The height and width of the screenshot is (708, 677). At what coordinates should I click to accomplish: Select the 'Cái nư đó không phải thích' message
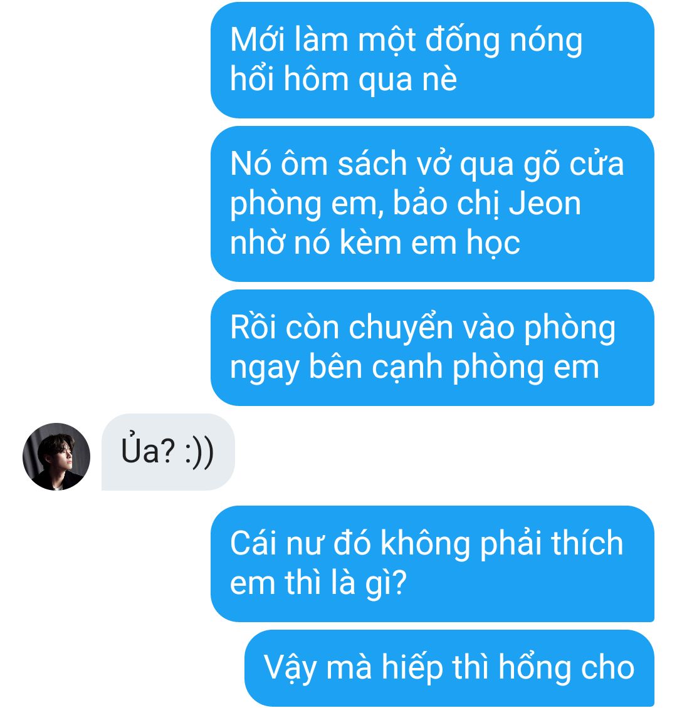coord(432,564)
